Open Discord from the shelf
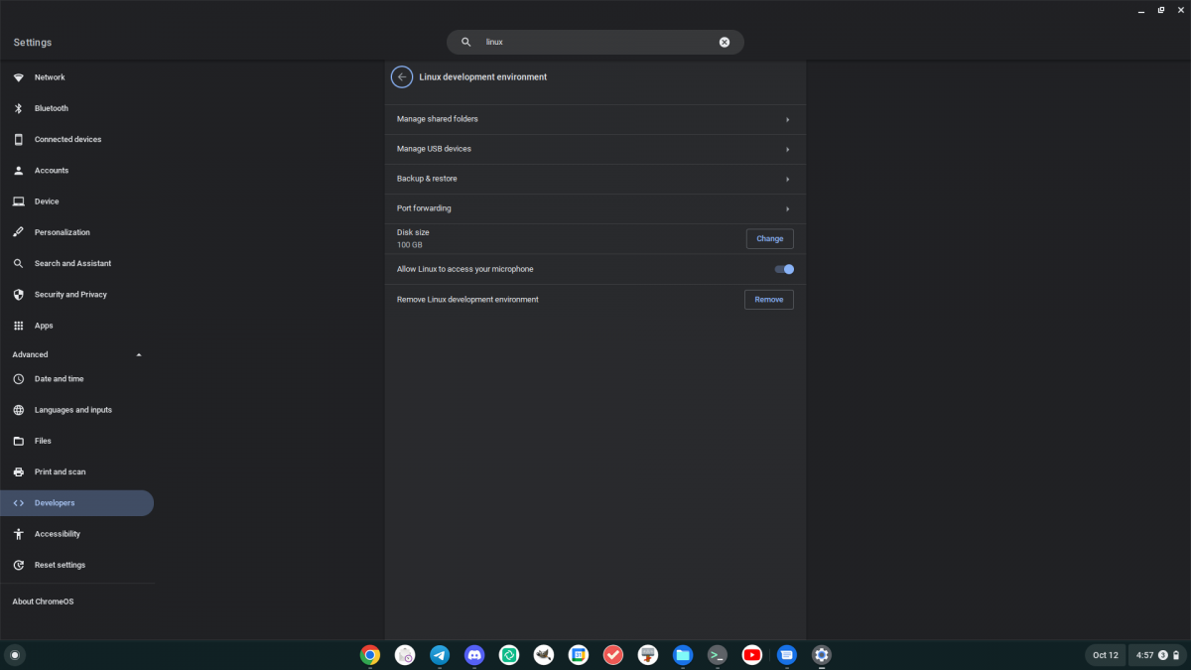This screenshot has height=670, width=1191. point(474,655)
